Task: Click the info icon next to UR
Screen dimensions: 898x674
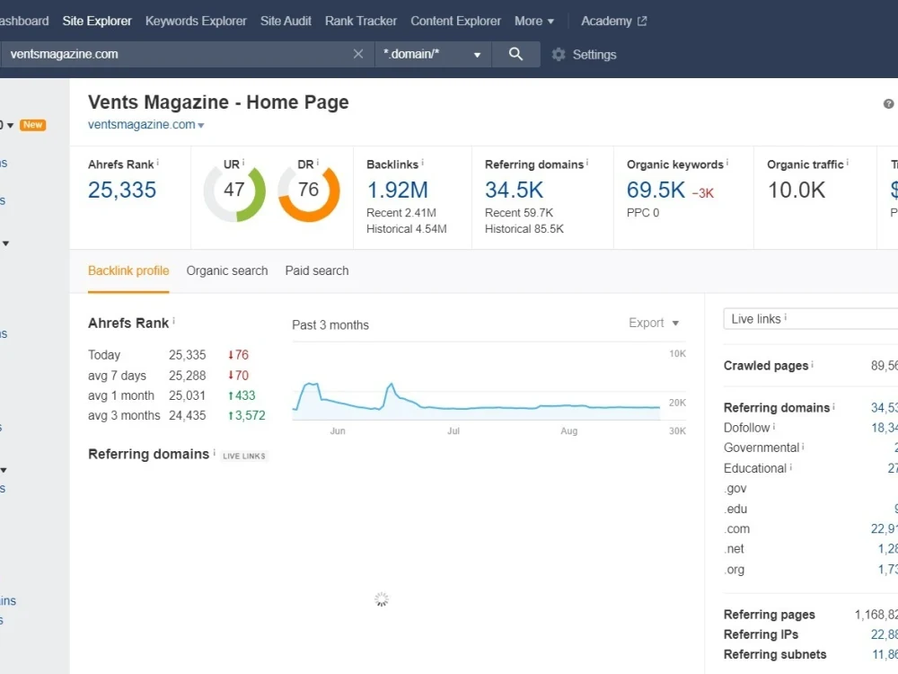Action: 243,162
